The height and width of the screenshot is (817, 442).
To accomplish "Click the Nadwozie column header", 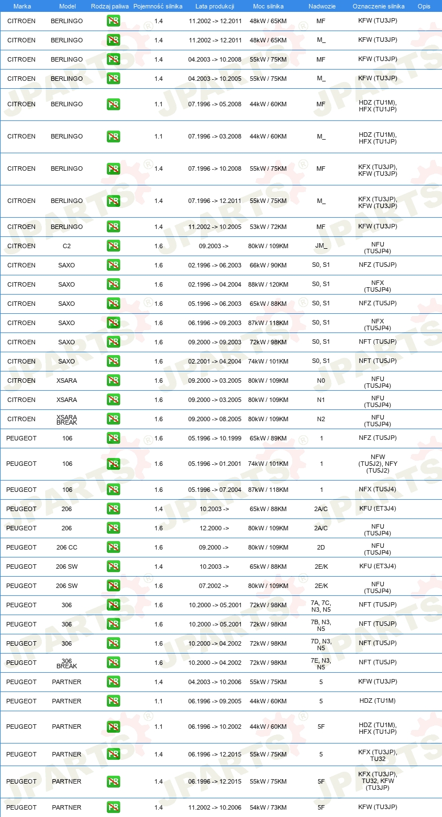I will pos(321,6).
